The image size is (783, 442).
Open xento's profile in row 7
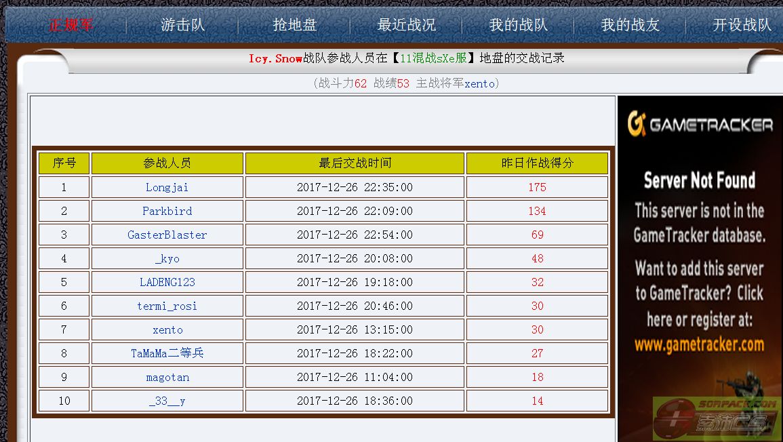[168, 329]
